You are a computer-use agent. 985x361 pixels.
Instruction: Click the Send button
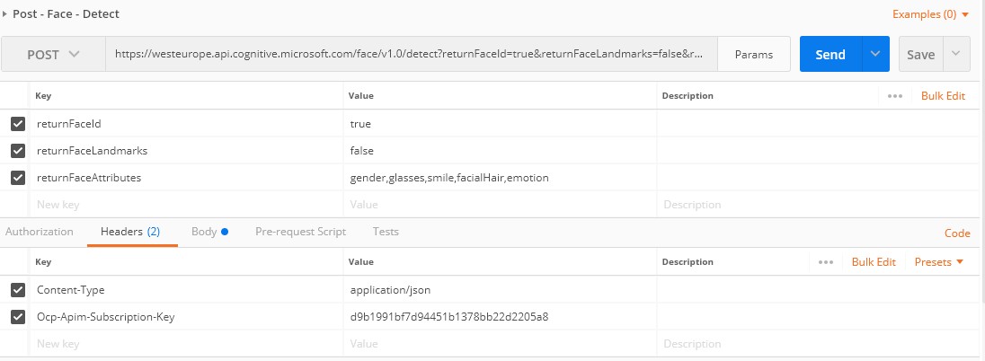830,54
